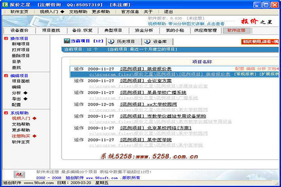Click the app icon in the title bar
Viewport: 281px width, 187px height.
click(5, 4)
